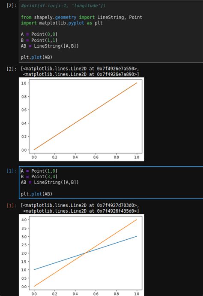Click plt.plot(AB) in the first cell

(36, 57)
